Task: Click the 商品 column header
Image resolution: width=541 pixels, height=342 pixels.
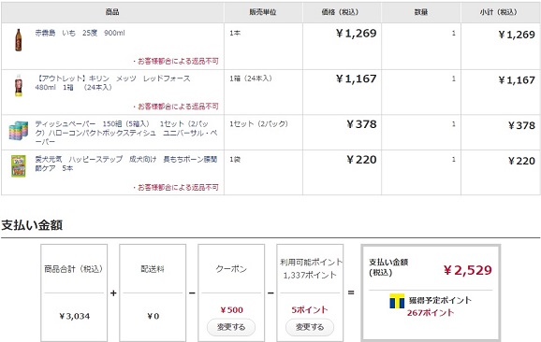Action: pyautogui.click(x=112, y=12)
